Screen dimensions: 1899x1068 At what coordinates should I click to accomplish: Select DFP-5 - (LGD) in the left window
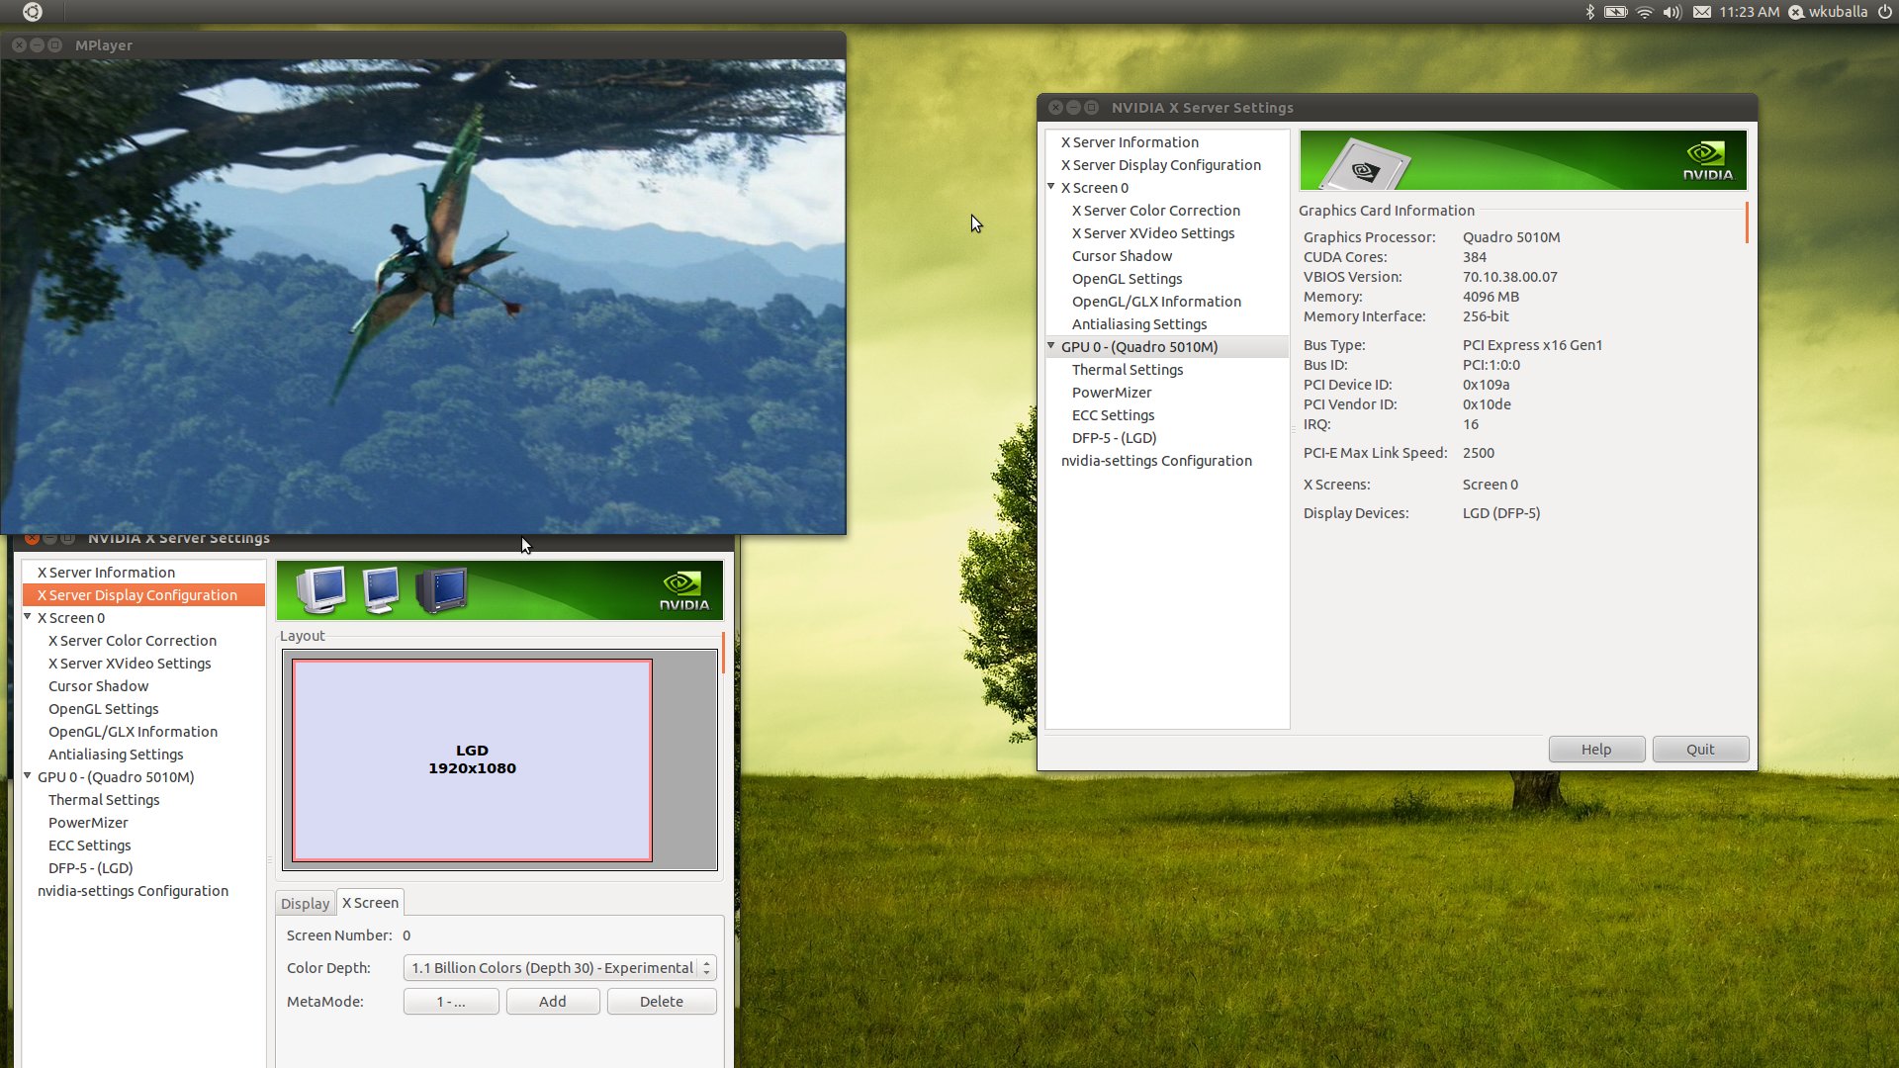(91, 868)
